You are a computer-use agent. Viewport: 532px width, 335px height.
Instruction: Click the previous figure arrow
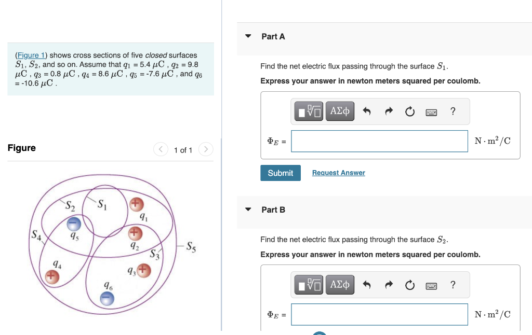pyautogui.click(x=161, y=149)
